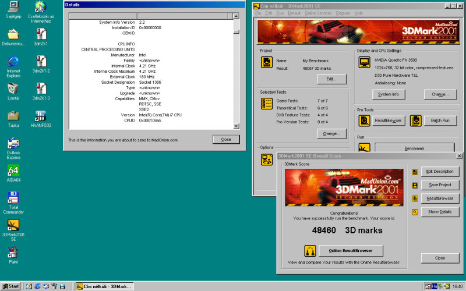466x291 pixels.
Task: Click the Hu language indicator in tray
Action: [x=434, y=286]
